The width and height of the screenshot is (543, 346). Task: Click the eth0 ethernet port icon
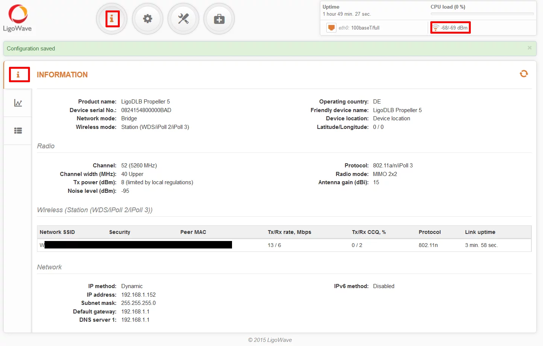(331, 28)
